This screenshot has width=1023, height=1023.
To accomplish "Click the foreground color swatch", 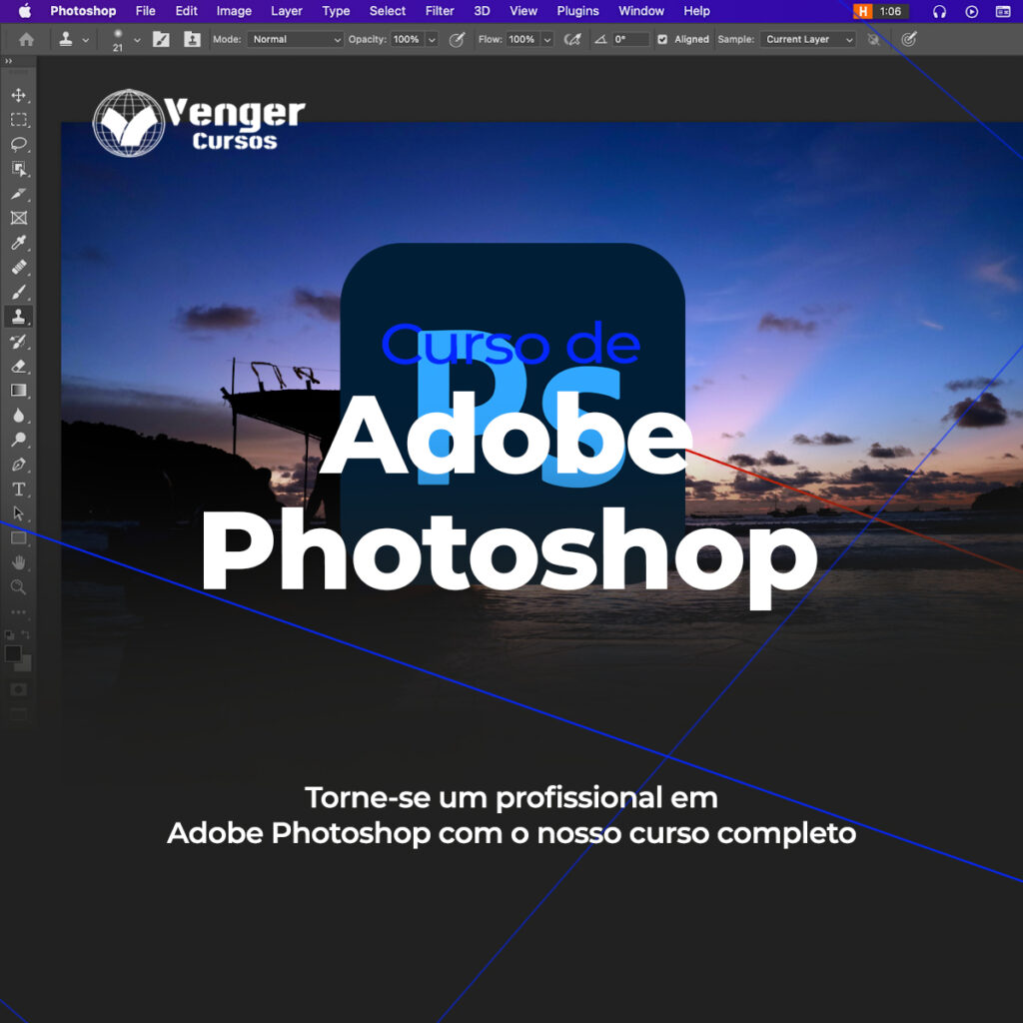I will [12, 653].
